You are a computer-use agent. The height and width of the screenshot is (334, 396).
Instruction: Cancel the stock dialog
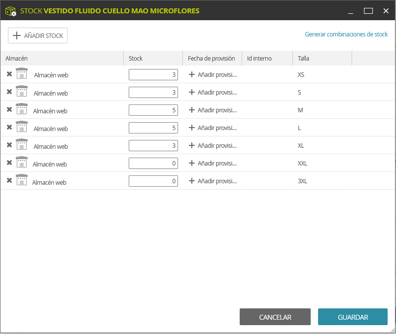point(275,317)
